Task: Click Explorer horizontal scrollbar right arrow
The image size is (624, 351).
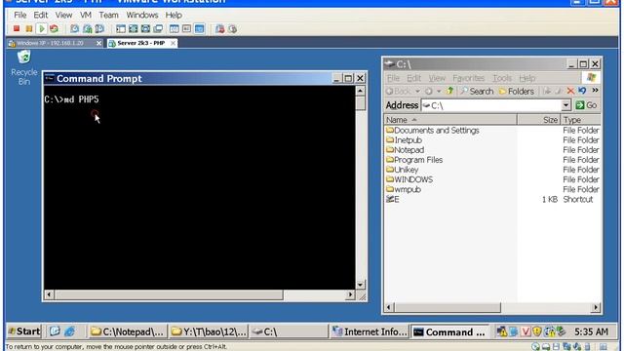Action: [x=596, y=307]
